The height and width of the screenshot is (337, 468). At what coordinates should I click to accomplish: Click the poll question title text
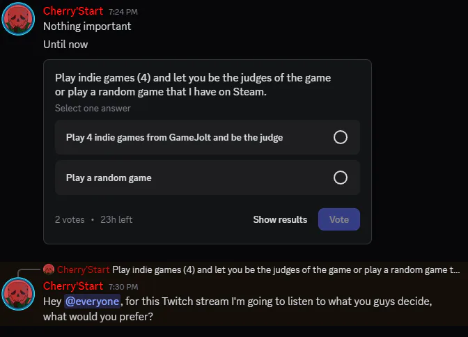(x=193, y=85)
